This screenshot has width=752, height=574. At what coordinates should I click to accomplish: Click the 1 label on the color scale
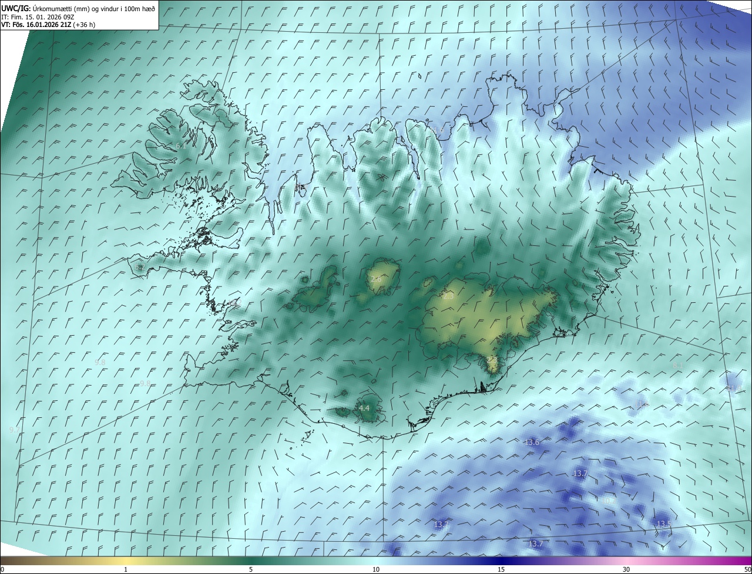(126, 570)
